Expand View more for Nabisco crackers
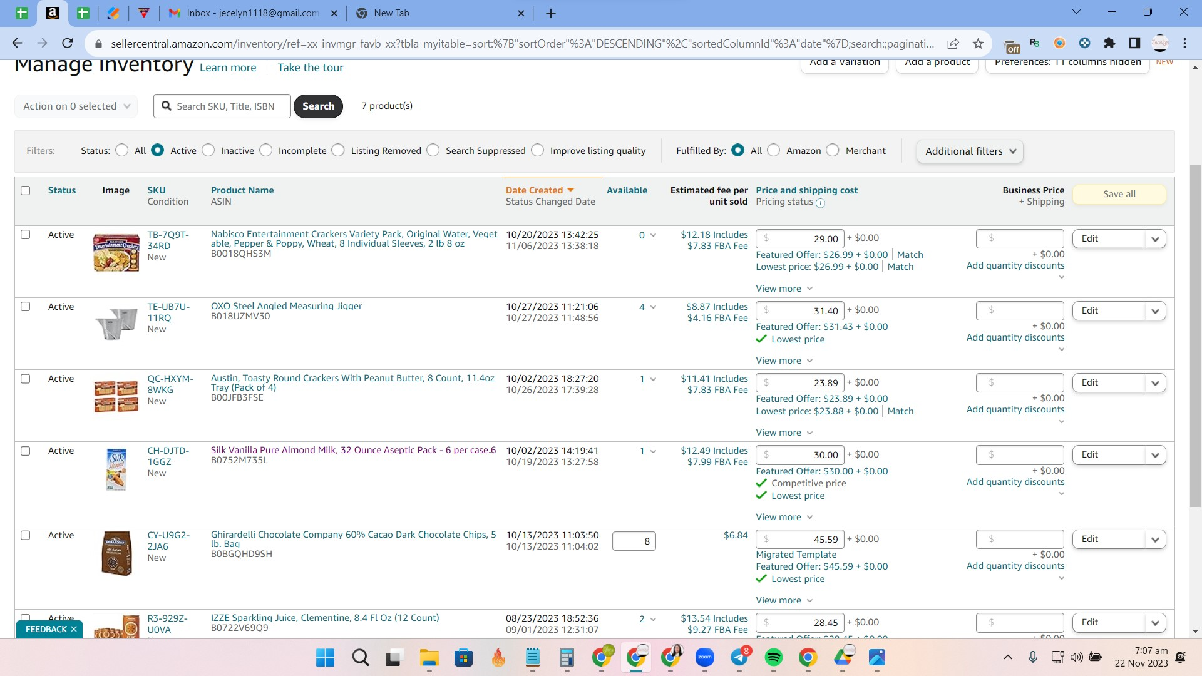 (784, 289)
